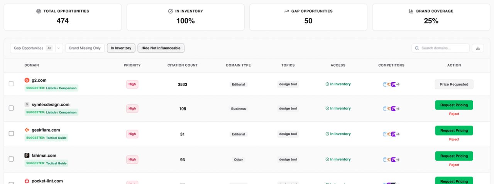The image size is (494, 184).
Task: Click Suggested Tactical Guide under fahimai.com
Action: pyautogui.click(x=46, y=163)
